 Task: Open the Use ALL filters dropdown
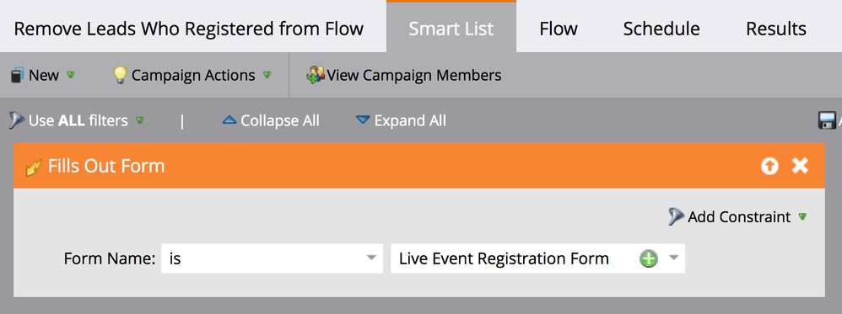point(78,120)
